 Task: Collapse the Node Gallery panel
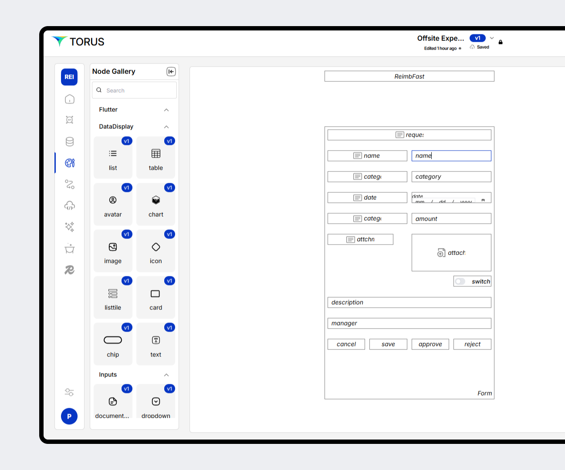click(171, 71)
